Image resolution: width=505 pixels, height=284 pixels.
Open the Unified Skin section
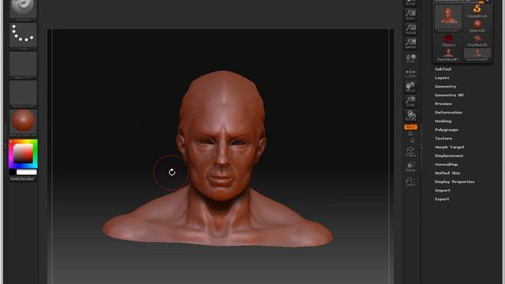point(447,173)
